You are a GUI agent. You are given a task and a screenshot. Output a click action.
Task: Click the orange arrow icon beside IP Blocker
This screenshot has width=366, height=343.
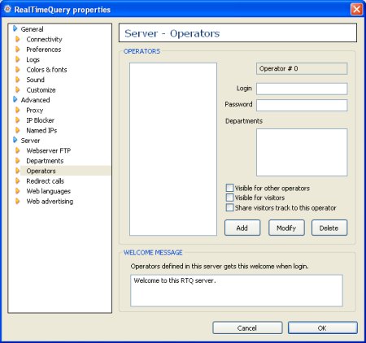tap(18, 120)
